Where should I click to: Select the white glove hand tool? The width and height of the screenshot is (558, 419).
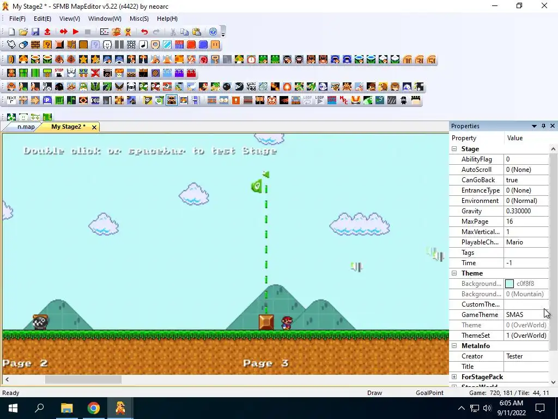click(11, 45)
